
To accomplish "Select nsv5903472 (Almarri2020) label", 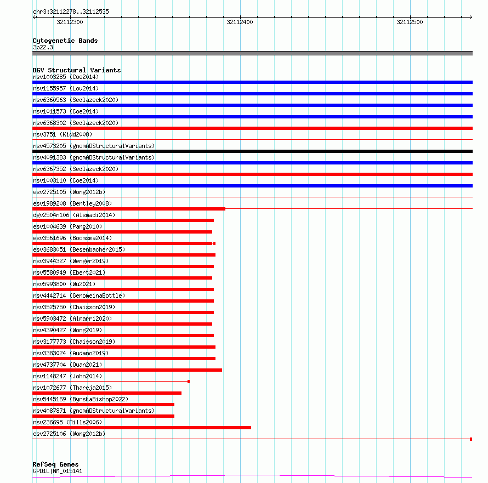I will point(72,319).
